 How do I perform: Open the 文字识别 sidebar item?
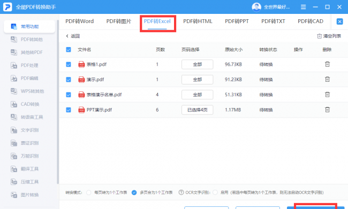pyautogui.click(x=25, y=130)
